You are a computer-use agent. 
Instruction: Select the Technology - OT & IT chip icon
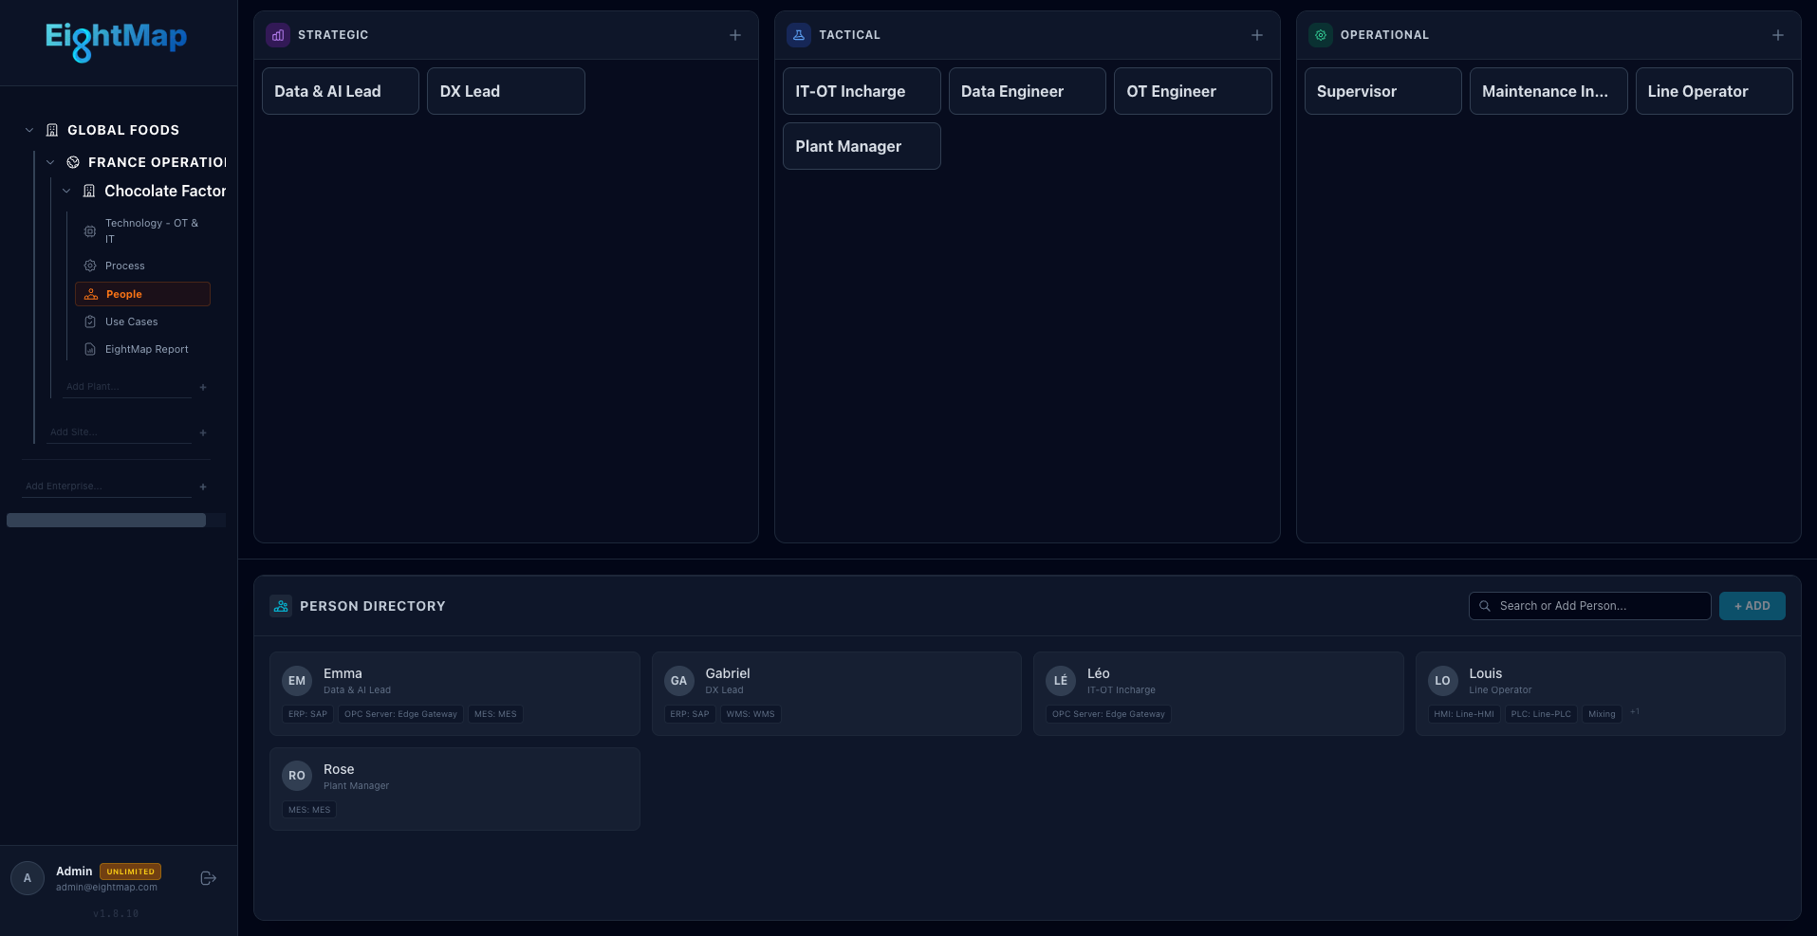[89, 230]
